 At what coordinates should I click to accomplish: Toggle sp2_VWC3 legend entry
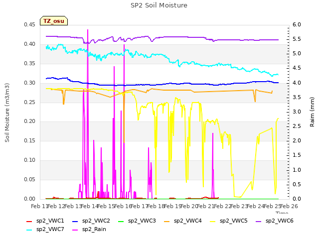(137, 221)
